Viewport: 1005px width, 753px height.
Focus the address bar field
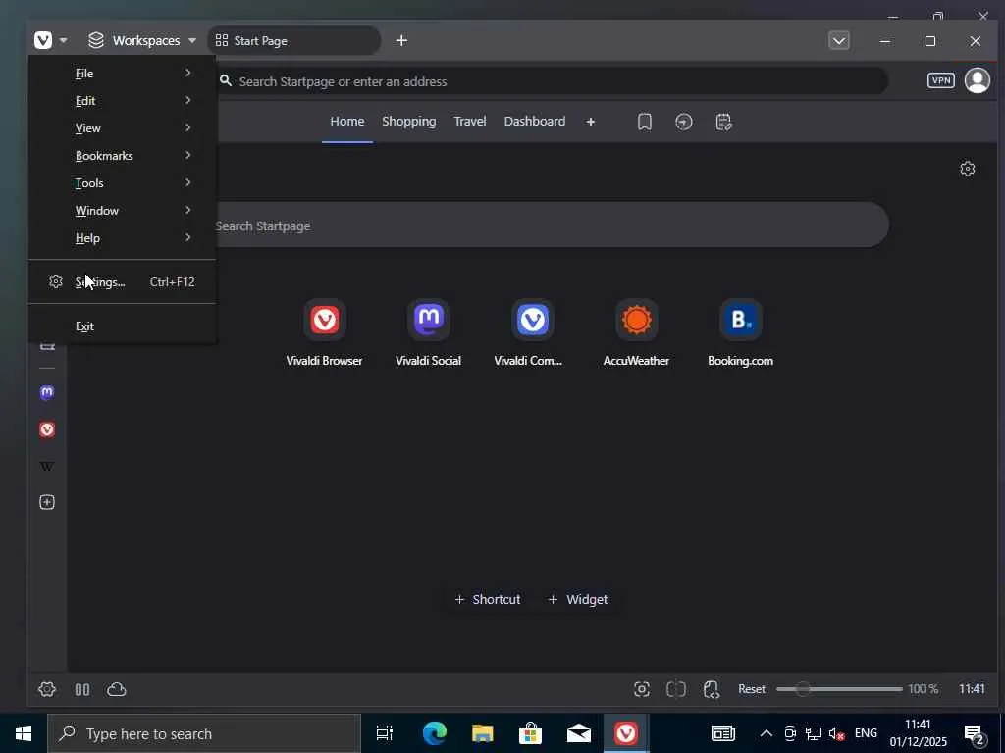553,81
